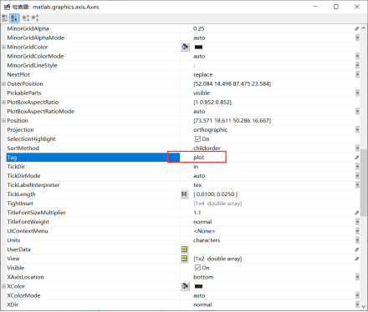Click the pencil icon in View row
368x312 pixels.
tap(356, 259)
